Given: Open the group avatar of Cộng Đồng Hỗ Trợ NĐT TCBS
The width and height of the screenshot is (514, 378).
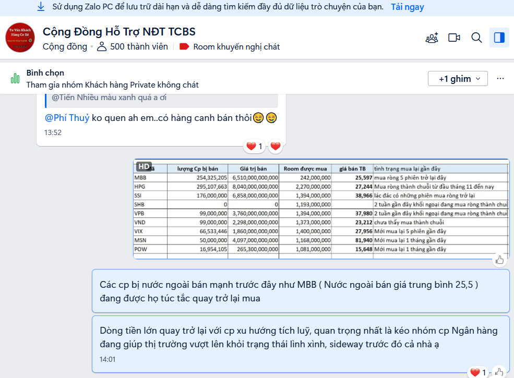Looking at the screenshot, I should (20, 38).
